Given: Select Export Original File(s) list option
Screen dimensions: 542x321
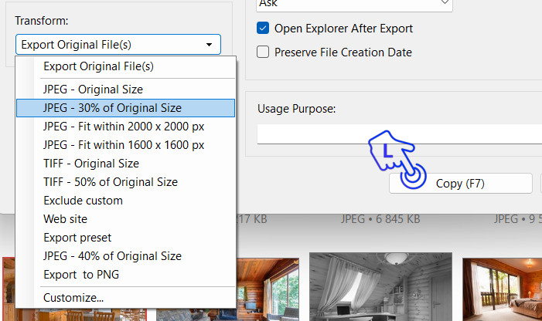Looking at the screenshot, I should coord(98,66).
